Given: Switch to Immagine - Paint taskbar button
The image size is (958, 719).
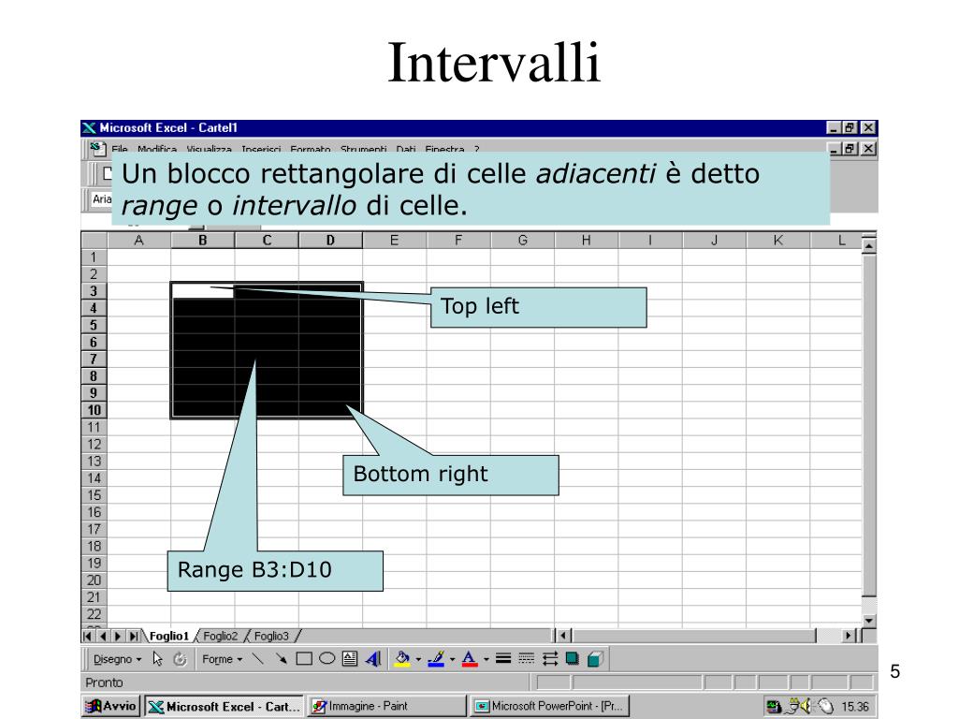Looking at the screenshot, I should click(x=386, y=706).
